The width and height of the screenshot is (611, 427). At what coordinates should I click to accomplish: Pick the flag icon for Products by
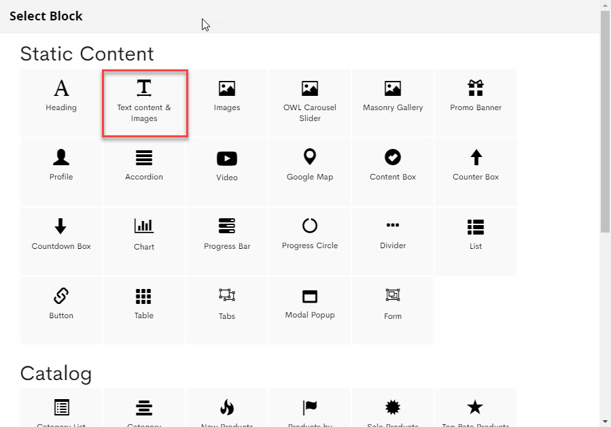point(310,407)
